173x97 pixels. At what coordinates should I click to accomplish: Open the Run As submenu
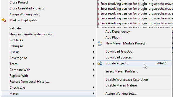[x=49, y=52]
